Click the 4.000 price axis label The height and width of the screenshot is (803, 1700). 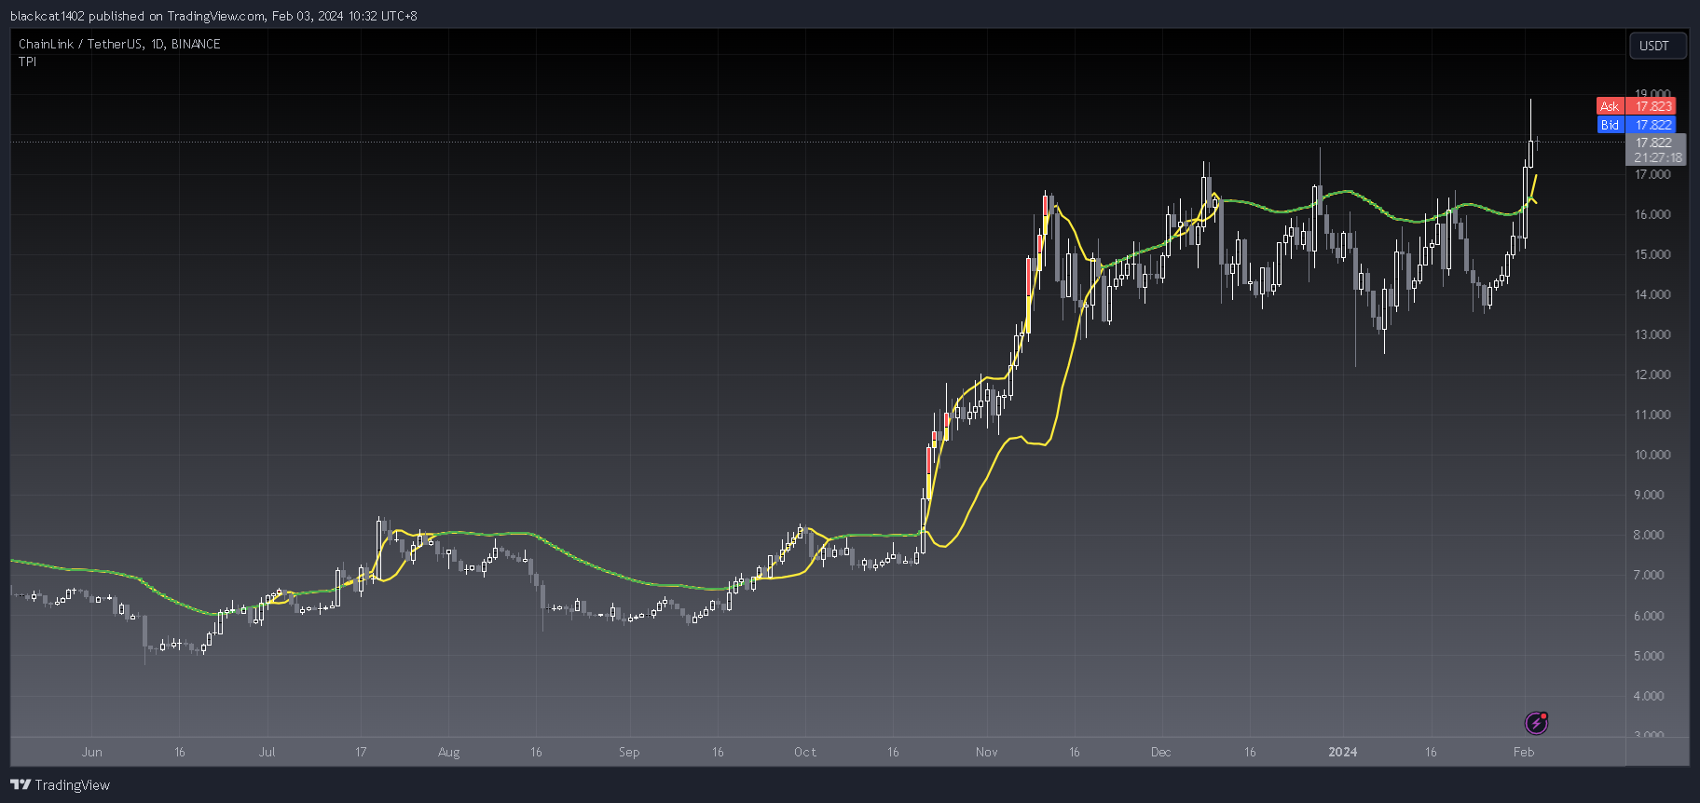1649,696
